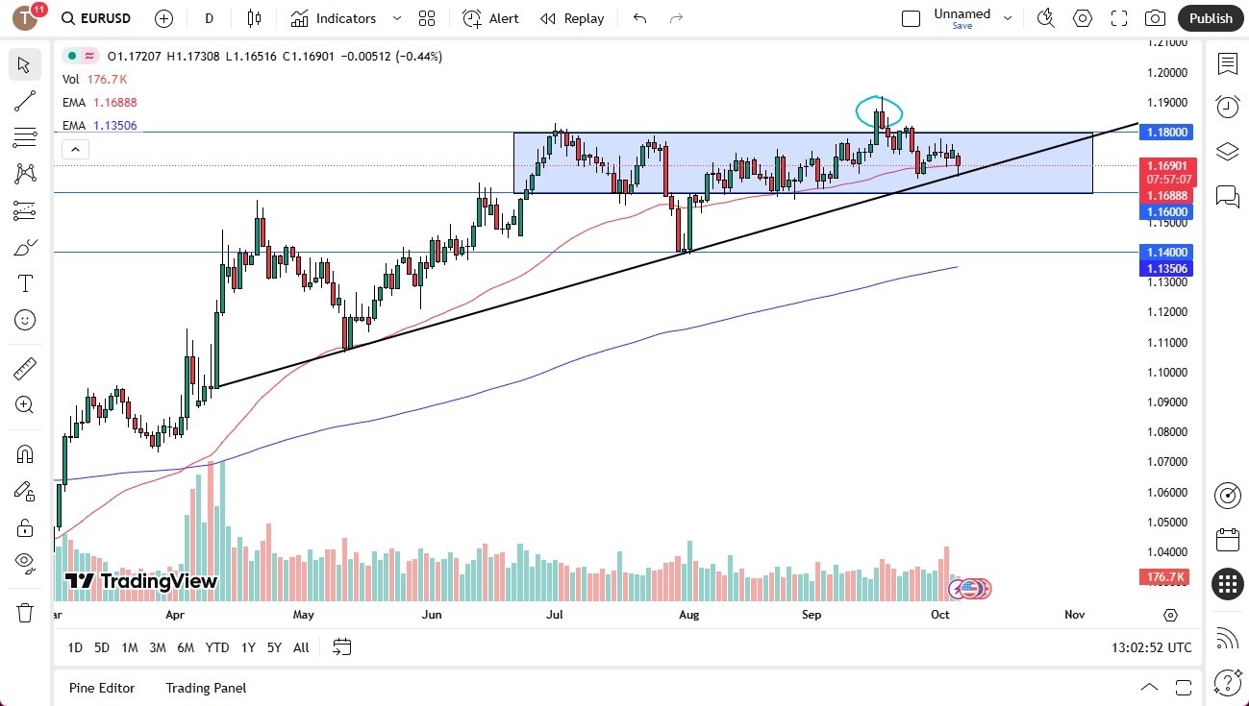Take a chart snapshot with camera icon
The width and height of the screenshot is (1249, 706).
[1154, 17]
